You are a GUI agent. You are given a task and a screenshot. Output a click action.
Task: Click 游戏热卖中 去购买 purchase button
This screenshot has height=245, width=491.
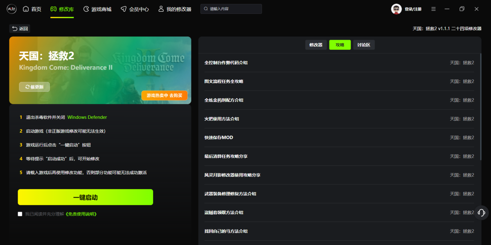click(164, 96)
